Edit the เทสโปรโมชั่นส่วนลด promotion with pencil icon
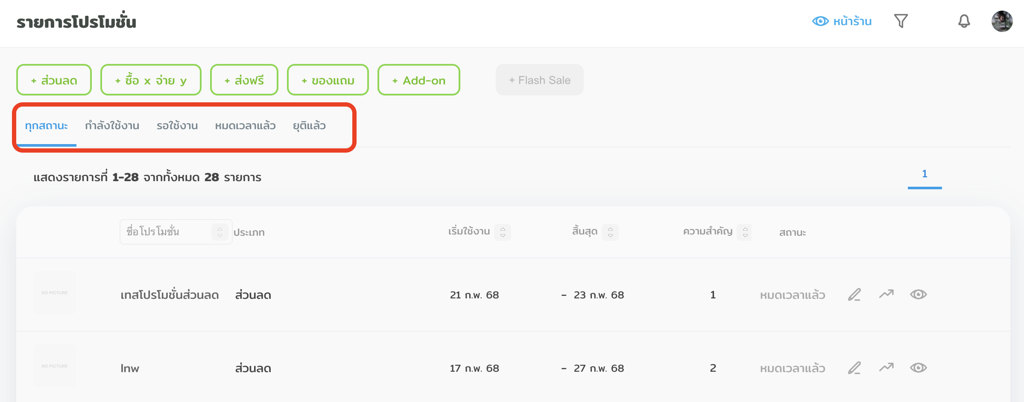The image size is (1024, 402). [854, 295]
